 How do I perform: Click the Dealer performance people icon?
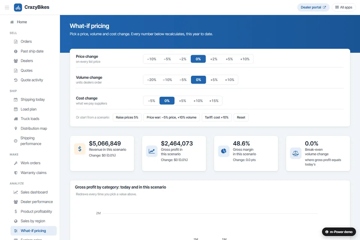click(16, 202)
